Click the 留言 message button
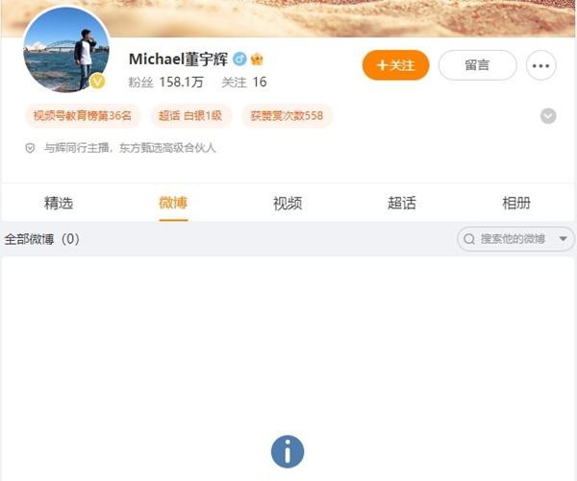577x481 pixels. pos(477,65)
